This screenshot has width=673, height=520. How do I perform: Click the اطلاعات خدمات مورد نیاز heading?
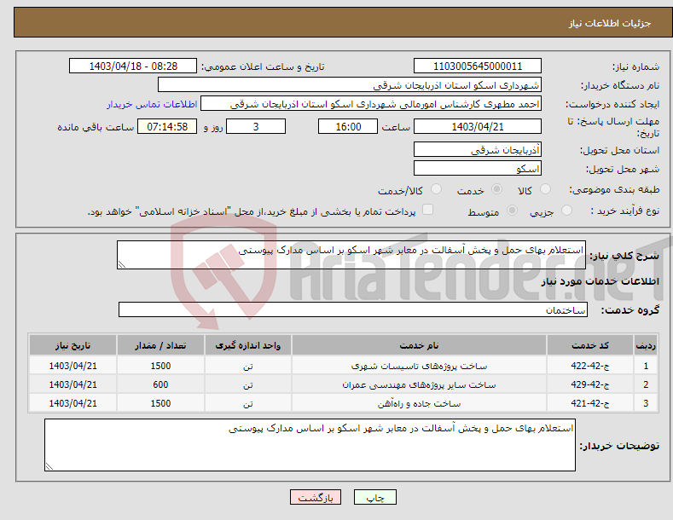[600, 281]
